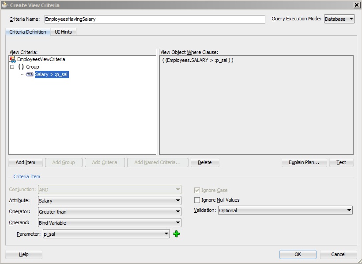Screen dimensions: 362x264
Task: Click the parentheses icon on the Group node
Action: coord(20,67)
